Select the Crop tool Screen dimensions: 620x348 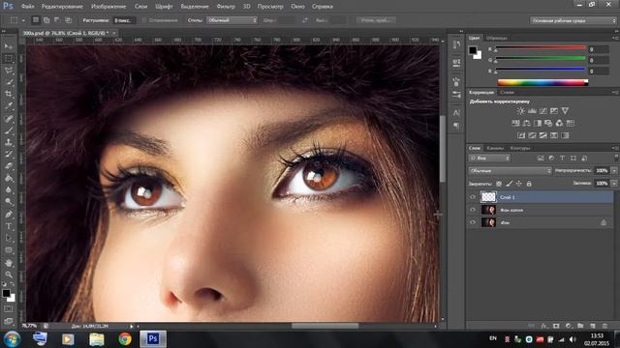(x=9, y=94)
